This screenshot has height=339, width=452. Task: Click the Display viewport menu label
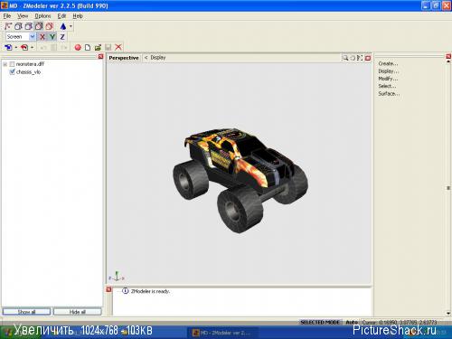tap(158, 57)
